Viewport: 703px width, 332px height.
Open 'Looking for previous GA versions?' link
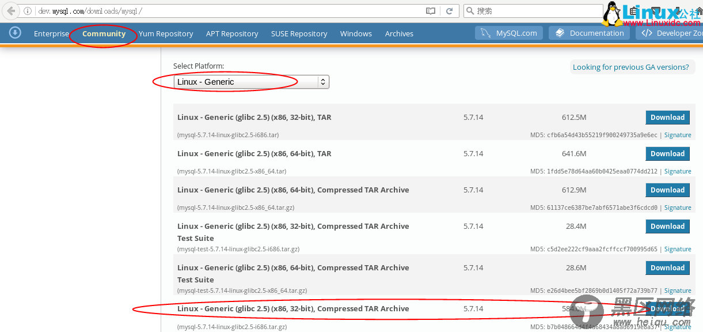click(630, 67)
